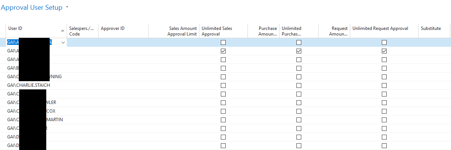Open the Approval User Setup title dropdown arrow
Viewport: 451px width, 150px height.
coord(67,7)
